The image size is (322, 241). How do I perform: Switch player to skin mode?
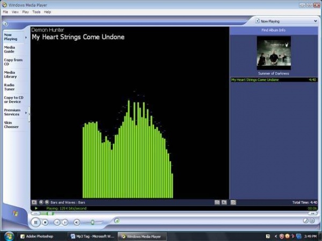(312, 221)
